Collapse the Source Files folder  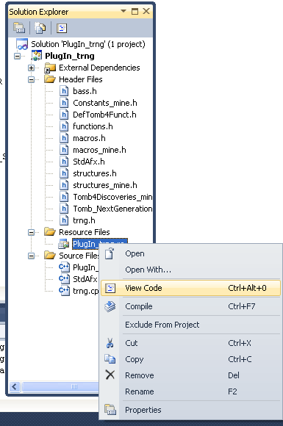click(32, 256)
